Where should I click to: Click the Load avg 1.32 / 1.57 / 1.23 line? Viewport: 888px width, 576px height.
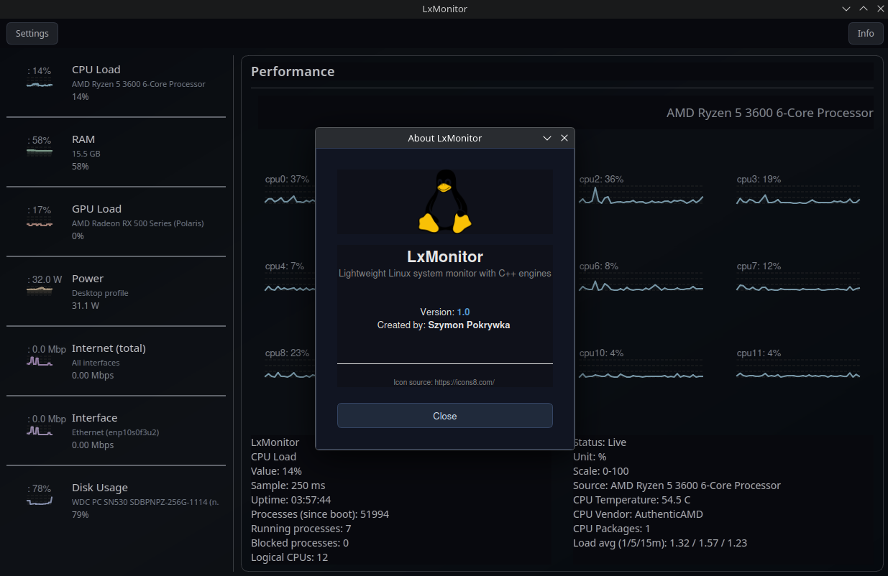[660, 543]
